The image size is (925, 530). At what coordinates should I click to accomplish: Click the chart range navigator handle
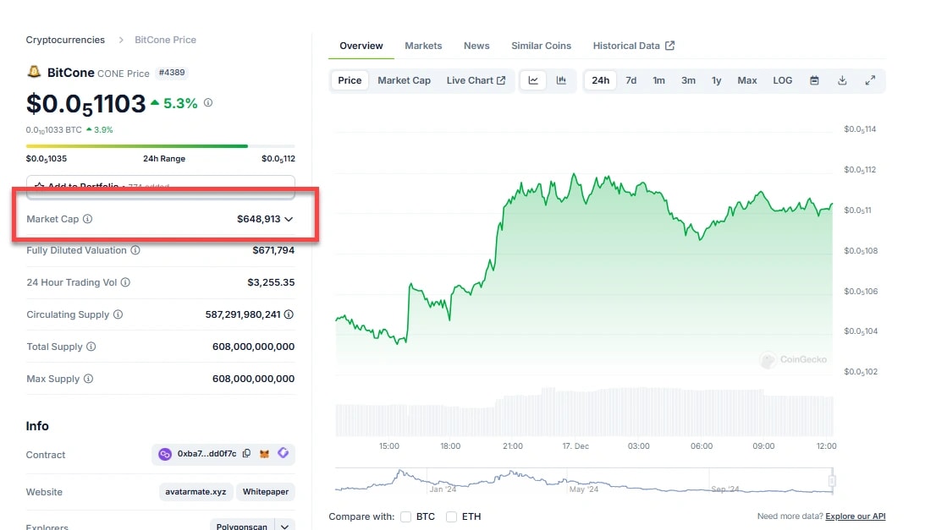click(x=832, y=480)
